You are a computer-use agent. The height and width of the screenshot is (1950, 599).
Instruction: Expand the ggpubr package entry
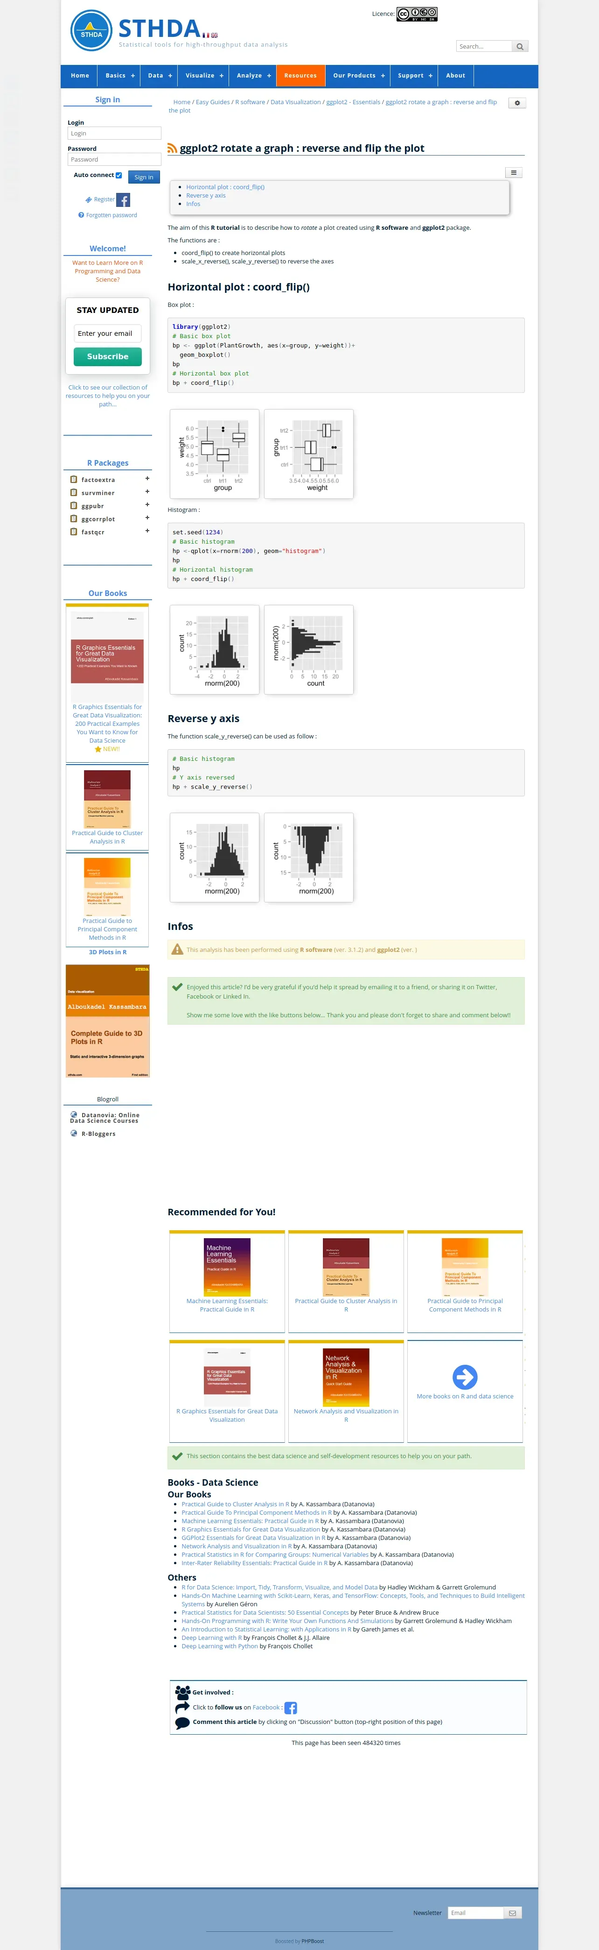pyautogui.click(x=147, y=504)
